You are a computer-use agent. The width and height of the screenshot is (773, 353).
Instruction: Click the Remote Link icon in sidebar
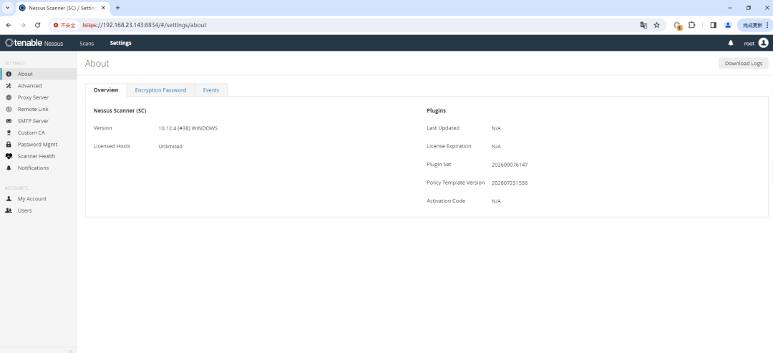click(9, 110)
